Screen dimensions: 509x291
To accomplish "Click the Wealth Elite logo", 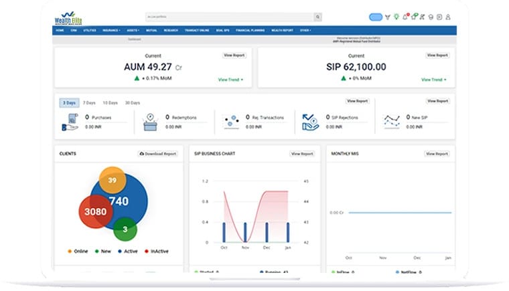I will (x=67, y=17).
